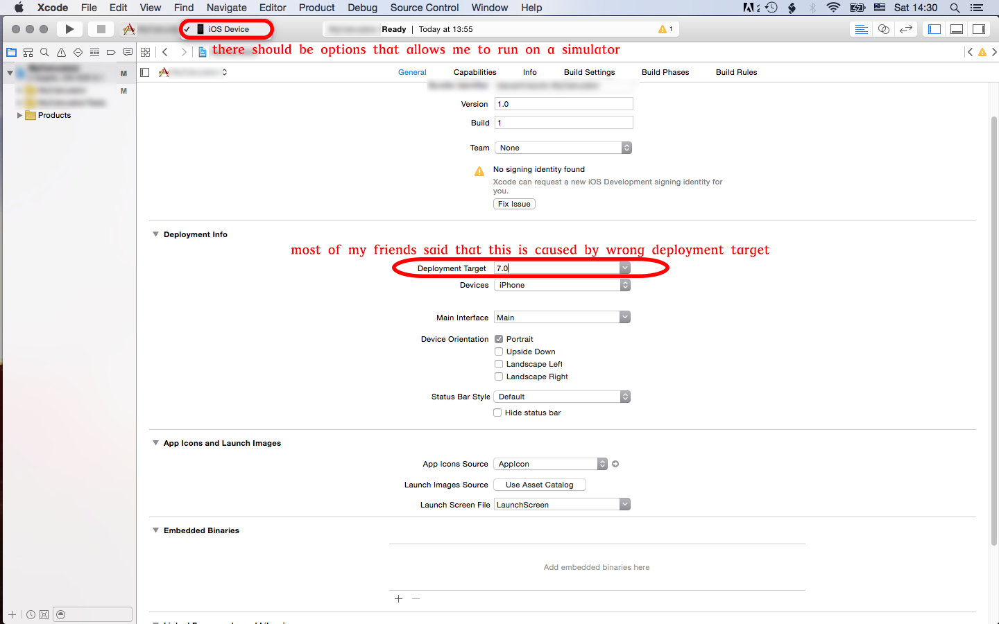Viewport: 999px width, 624px height.
Task: Open Deployment Target dropdown arrow
Action: click(625, 268)
